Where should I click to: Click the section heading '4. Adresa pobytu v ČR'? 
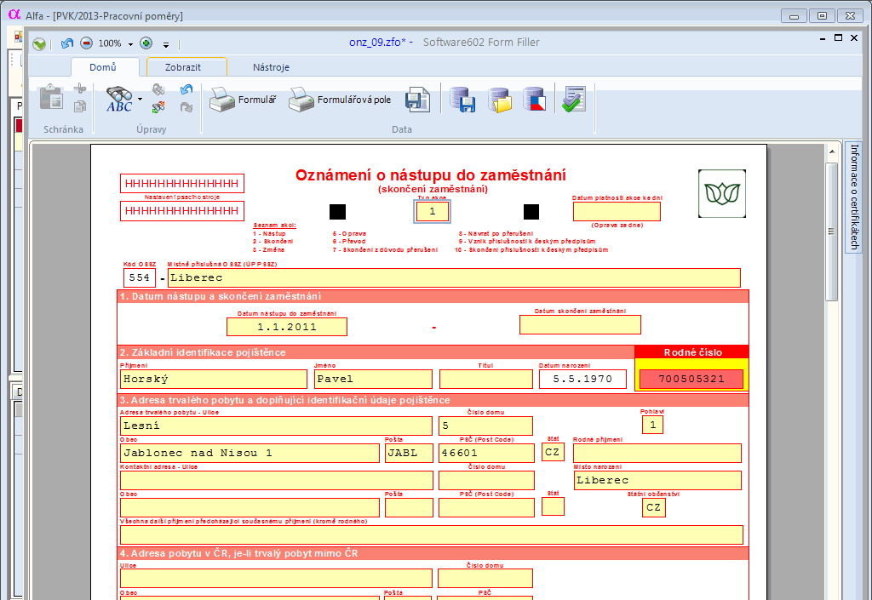coord(238,554)
